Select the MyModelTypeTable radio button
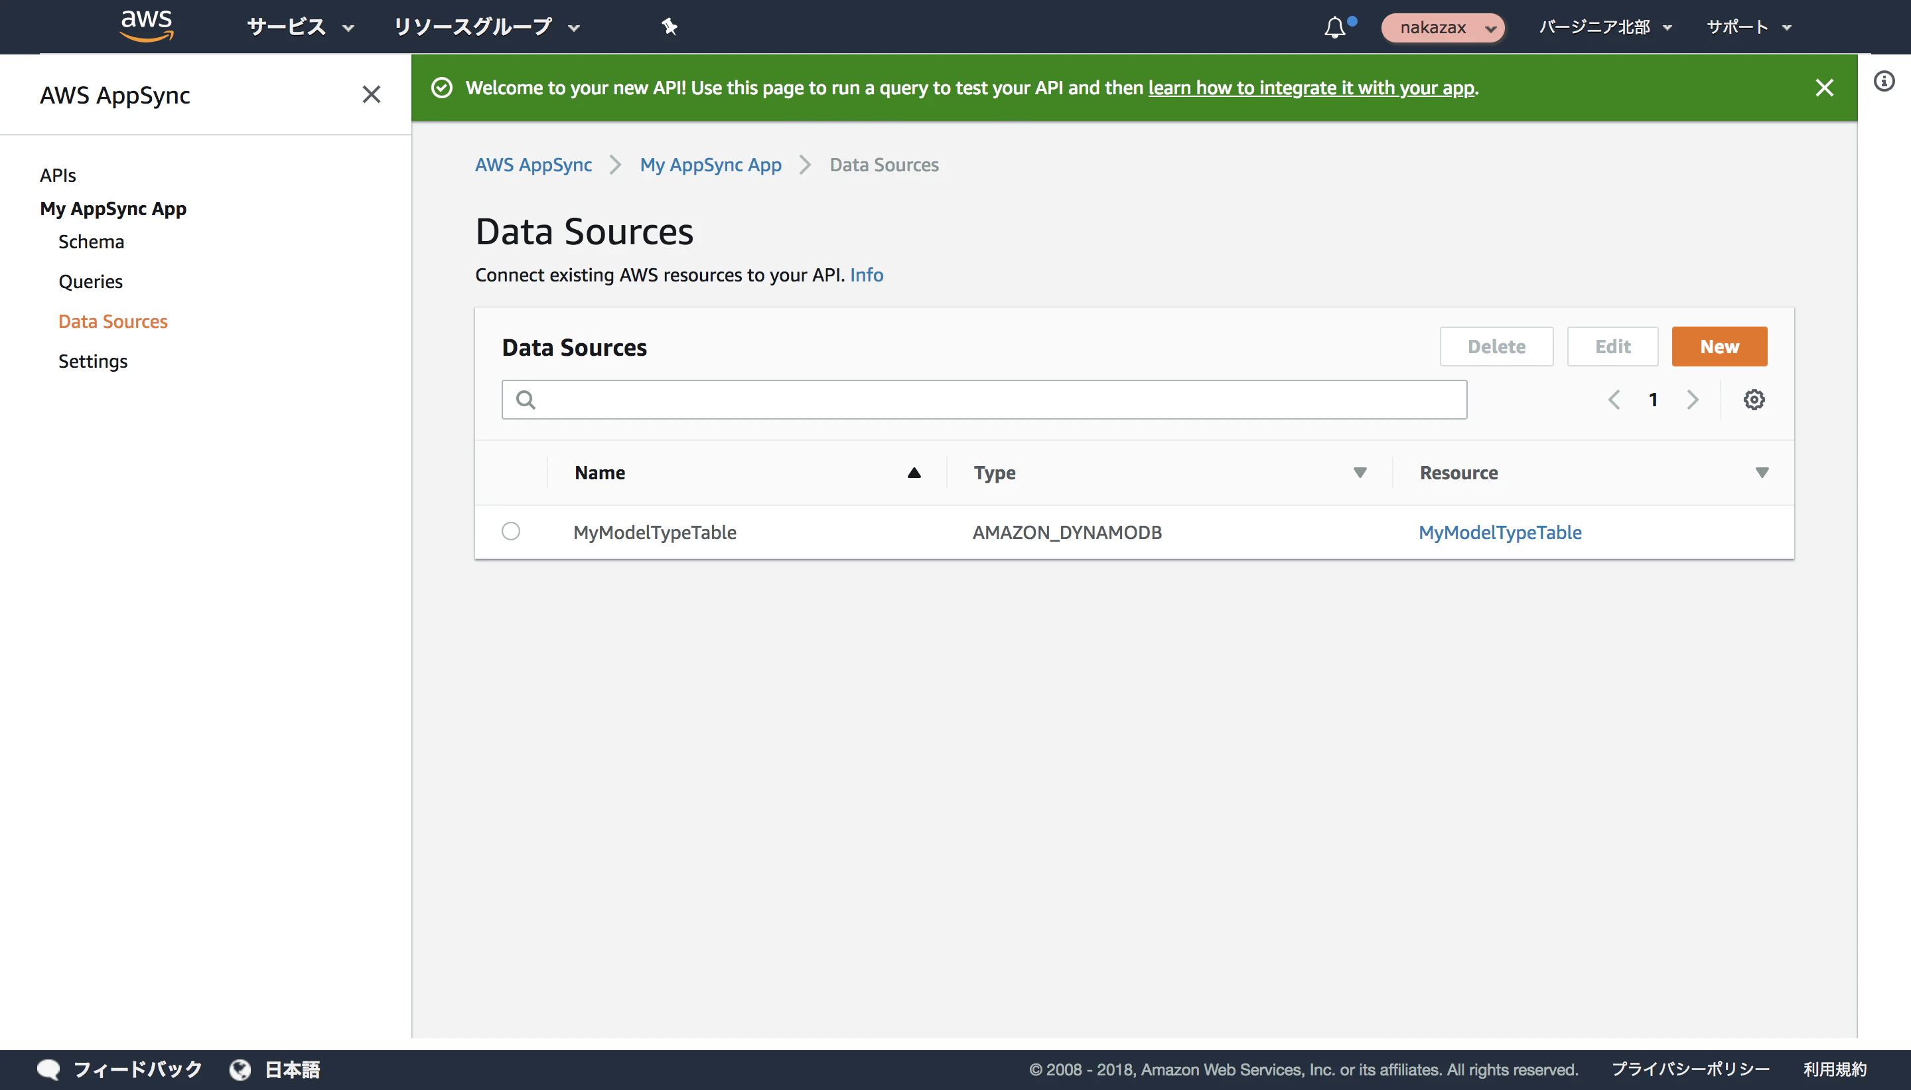This screenshot has height=1090, width=1911. point(511,532)
